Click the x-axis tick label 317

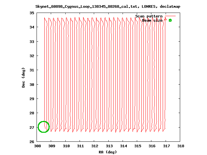click(x=166, y=146)
